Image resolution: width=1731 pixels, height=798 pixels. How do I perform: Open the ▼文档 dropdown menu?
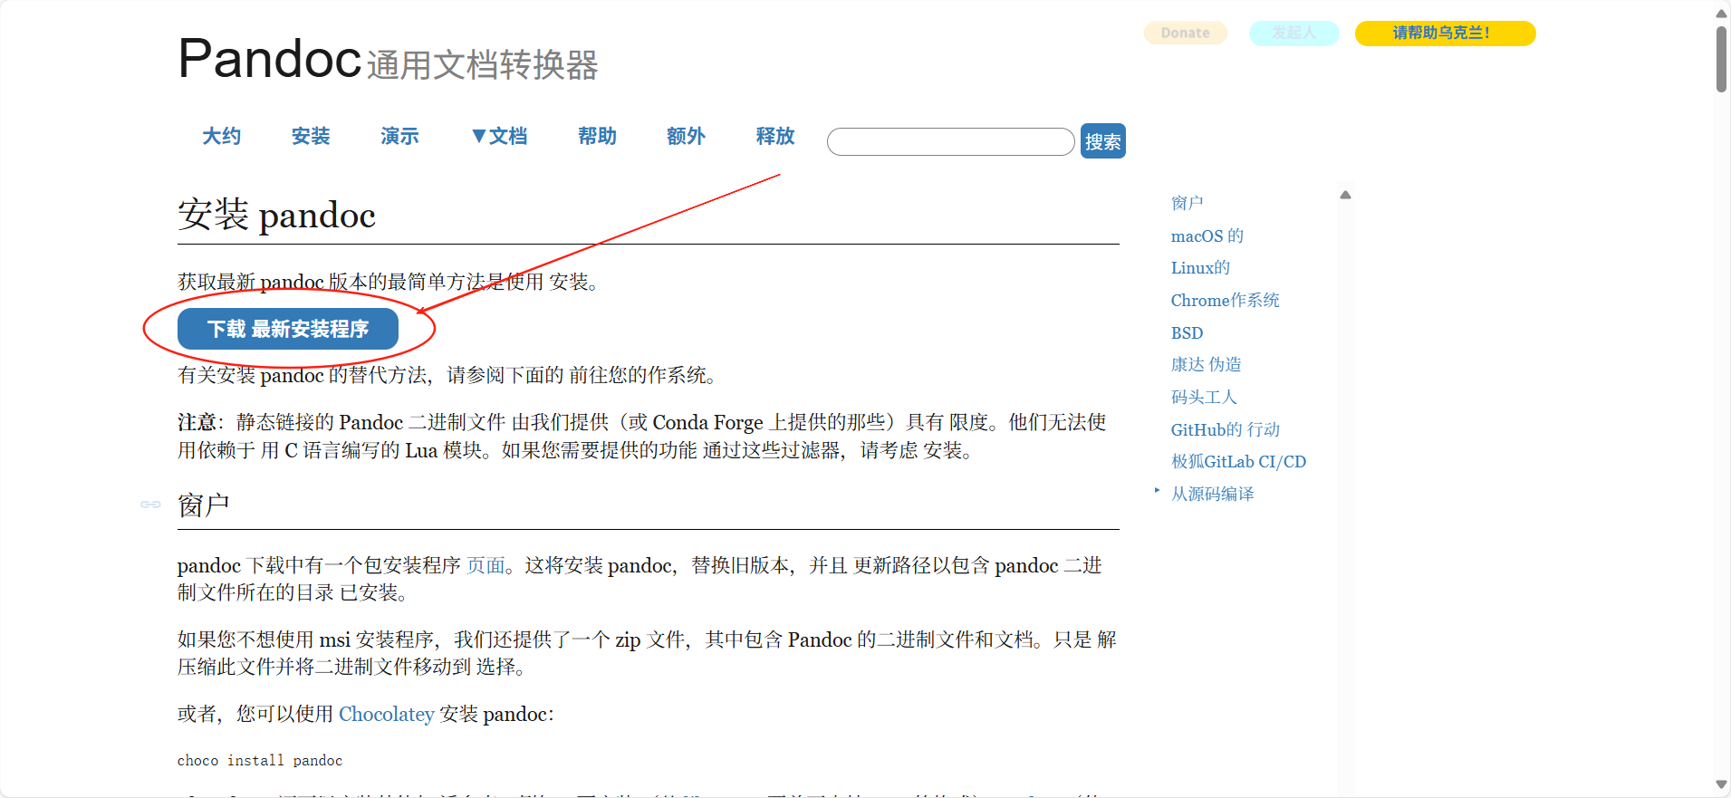pyautogui.click(x=499, y=136)
